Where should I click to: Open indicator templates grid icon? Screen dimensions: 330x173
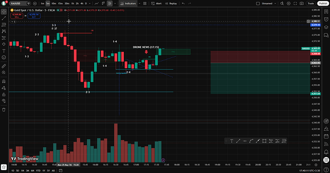click(x=145, y=3)
